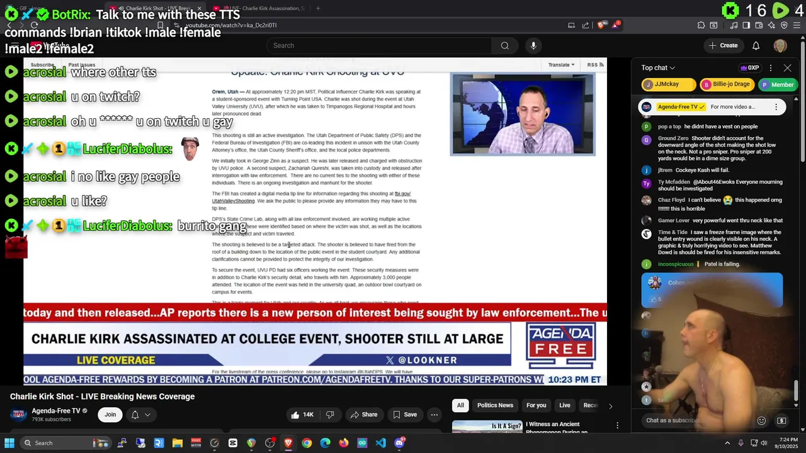Save the video to playlist

405,415
